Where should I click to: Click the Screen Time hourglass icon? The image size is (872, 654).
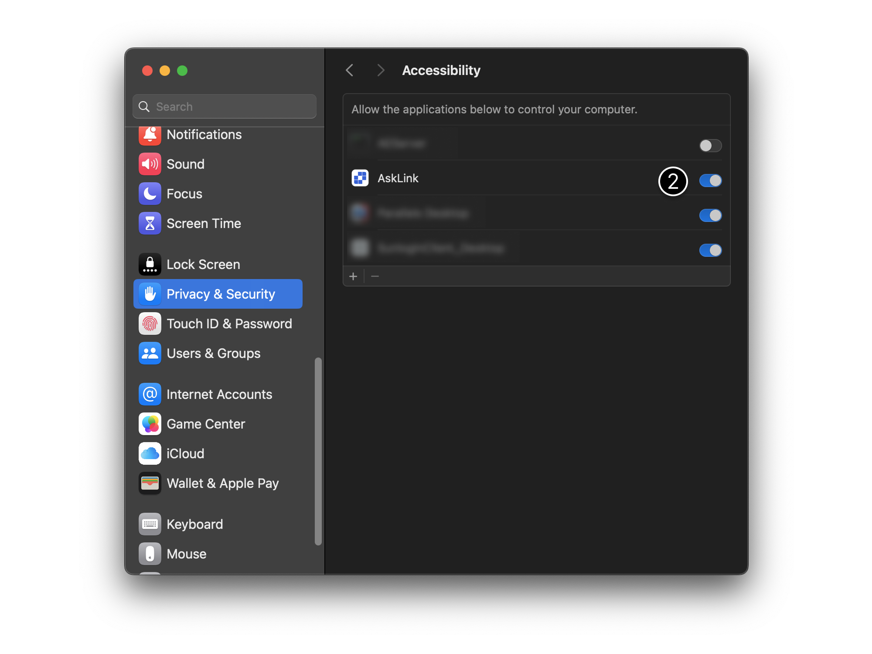[x=150, y=223]
